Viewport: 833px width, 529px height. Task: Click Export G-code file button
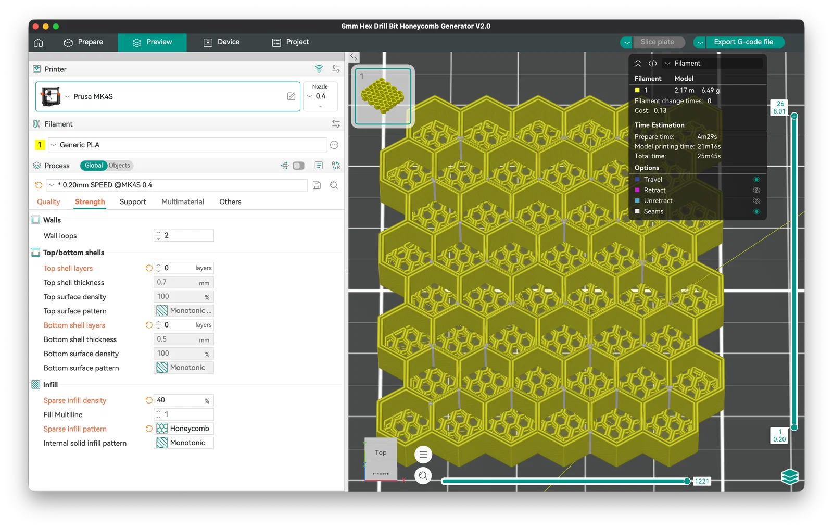coord(743,42)
